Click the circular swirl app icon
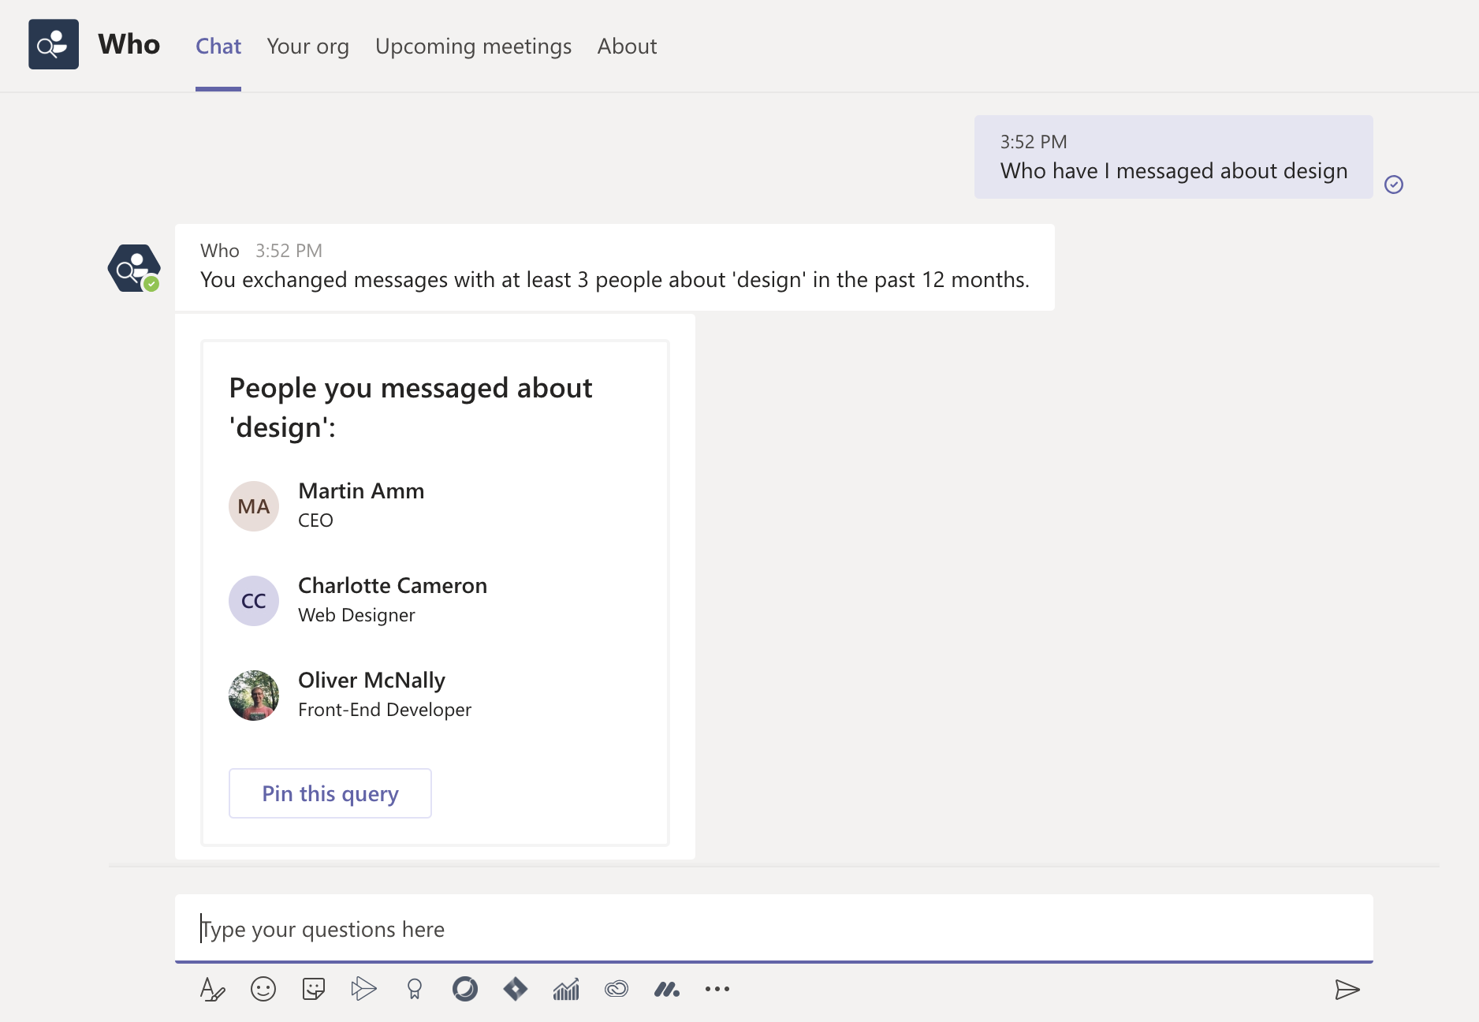Screen dimensions: 1479x1022 tap(465, 989)
